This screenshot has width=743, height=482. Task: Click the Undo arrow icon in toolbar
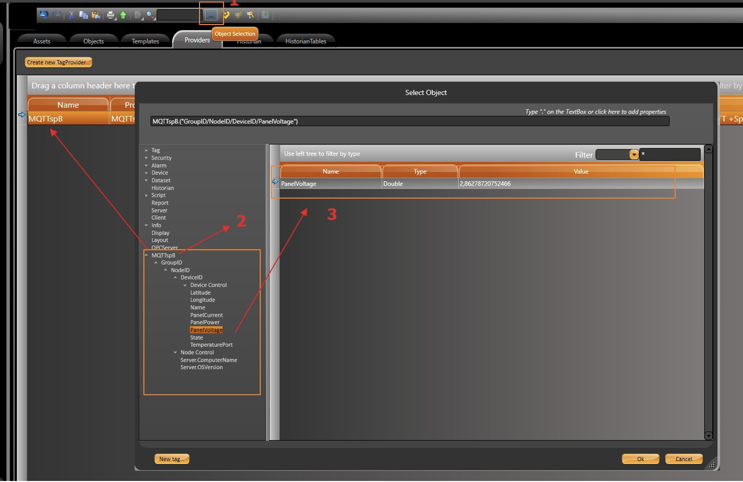44,15
